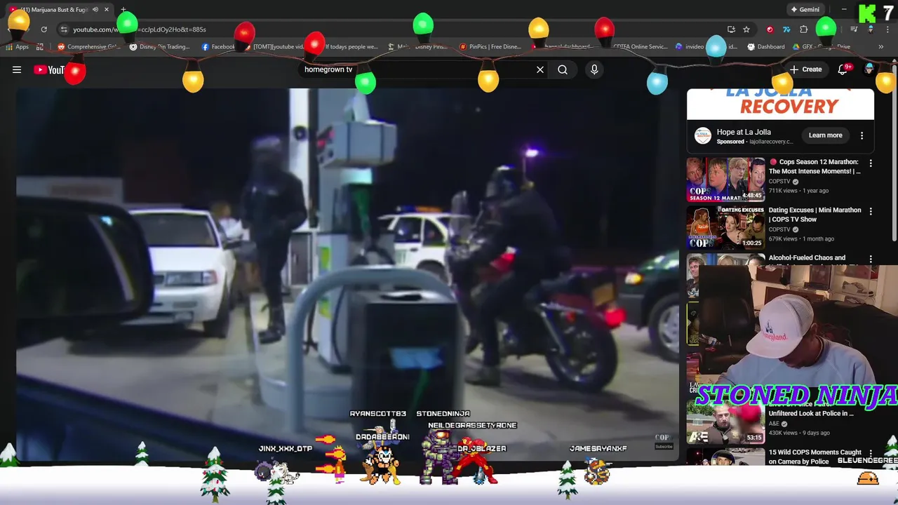898x505 pixels.
Task: Click Learn more on La Jolla ad
Action: click(x=825, y=135)
